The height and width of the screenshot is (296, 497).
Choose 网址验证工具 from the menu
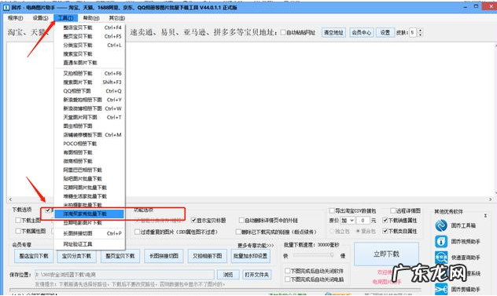(90, 244)
